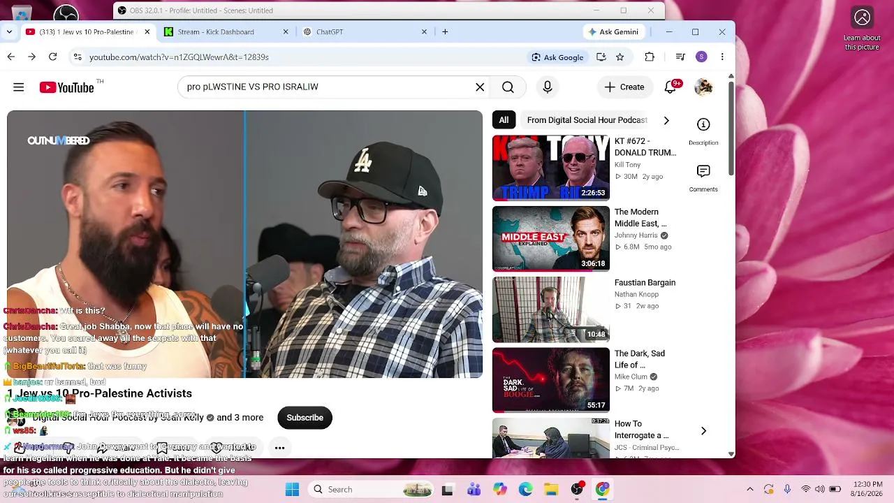Switch to the Stream - Kick Dashboard tab
Image resolution: width=894 pixels, height=503 pixels.
[x=227, y=31]
